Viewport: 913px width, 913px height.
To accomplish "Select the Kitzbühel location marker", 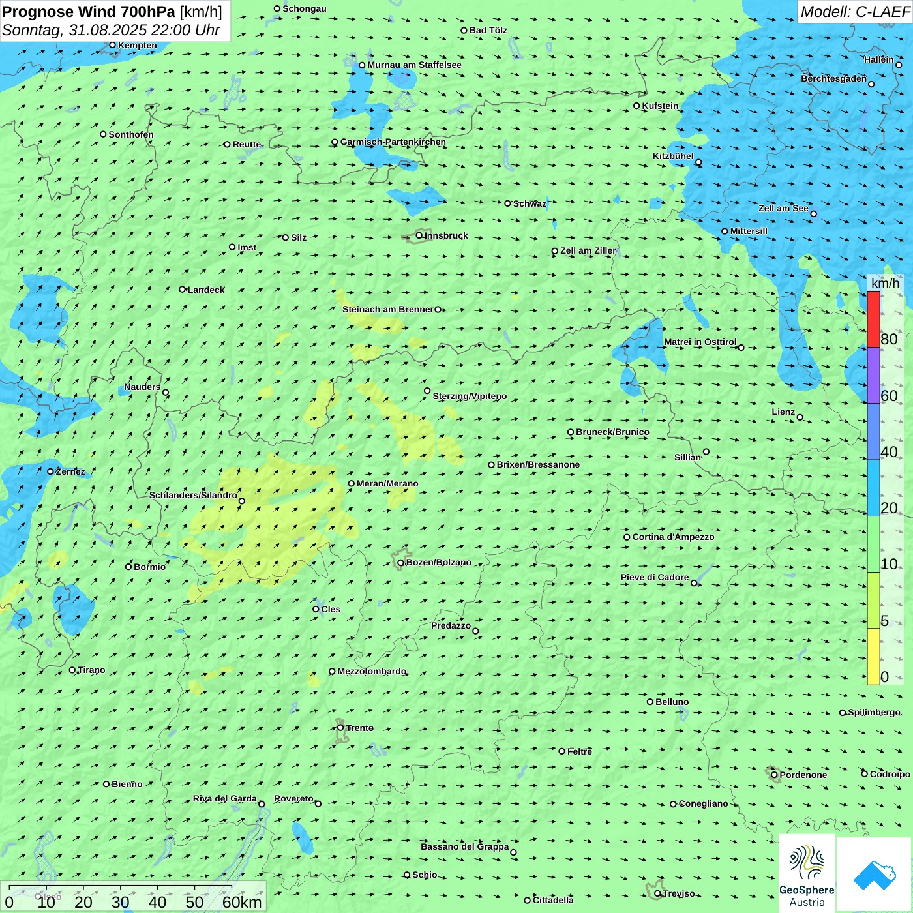I will point(698,162).
